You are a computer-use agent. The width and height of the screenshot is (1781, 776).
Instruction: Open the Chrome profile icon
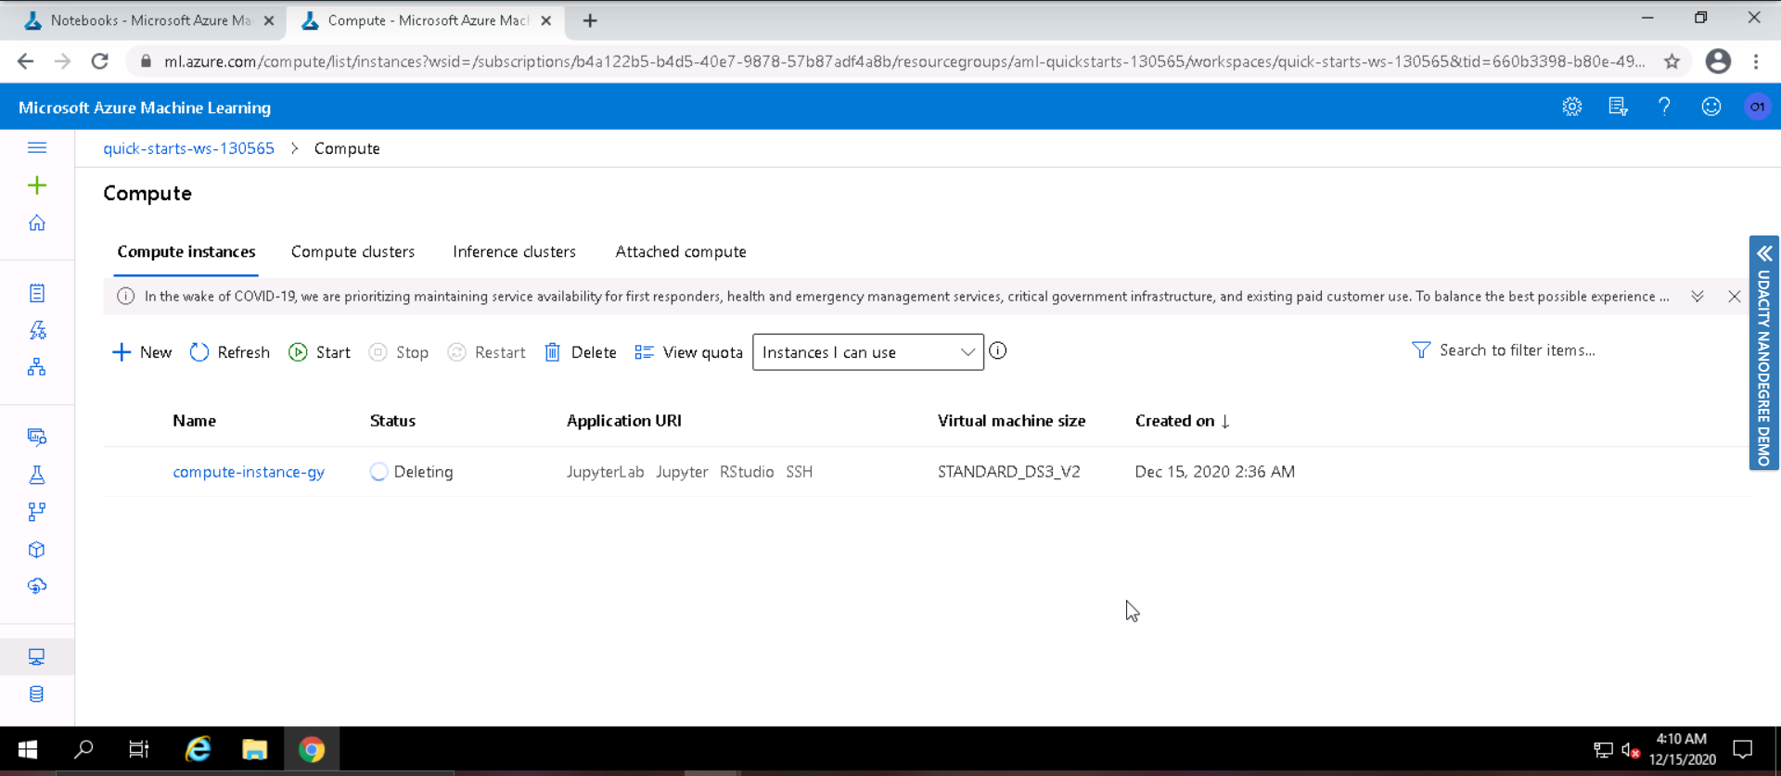point(1718,61)
